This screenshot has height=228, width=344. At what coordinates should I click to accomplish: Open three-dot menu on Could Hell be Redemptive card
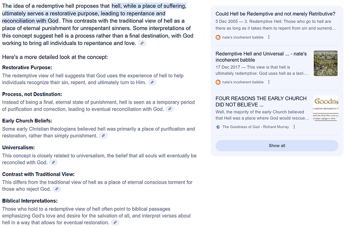coord(269,37)
